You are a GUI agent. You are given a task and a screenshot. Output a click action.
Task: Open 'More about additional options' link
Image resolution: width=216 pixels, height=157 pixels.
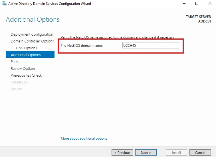(x=84, y=138)
